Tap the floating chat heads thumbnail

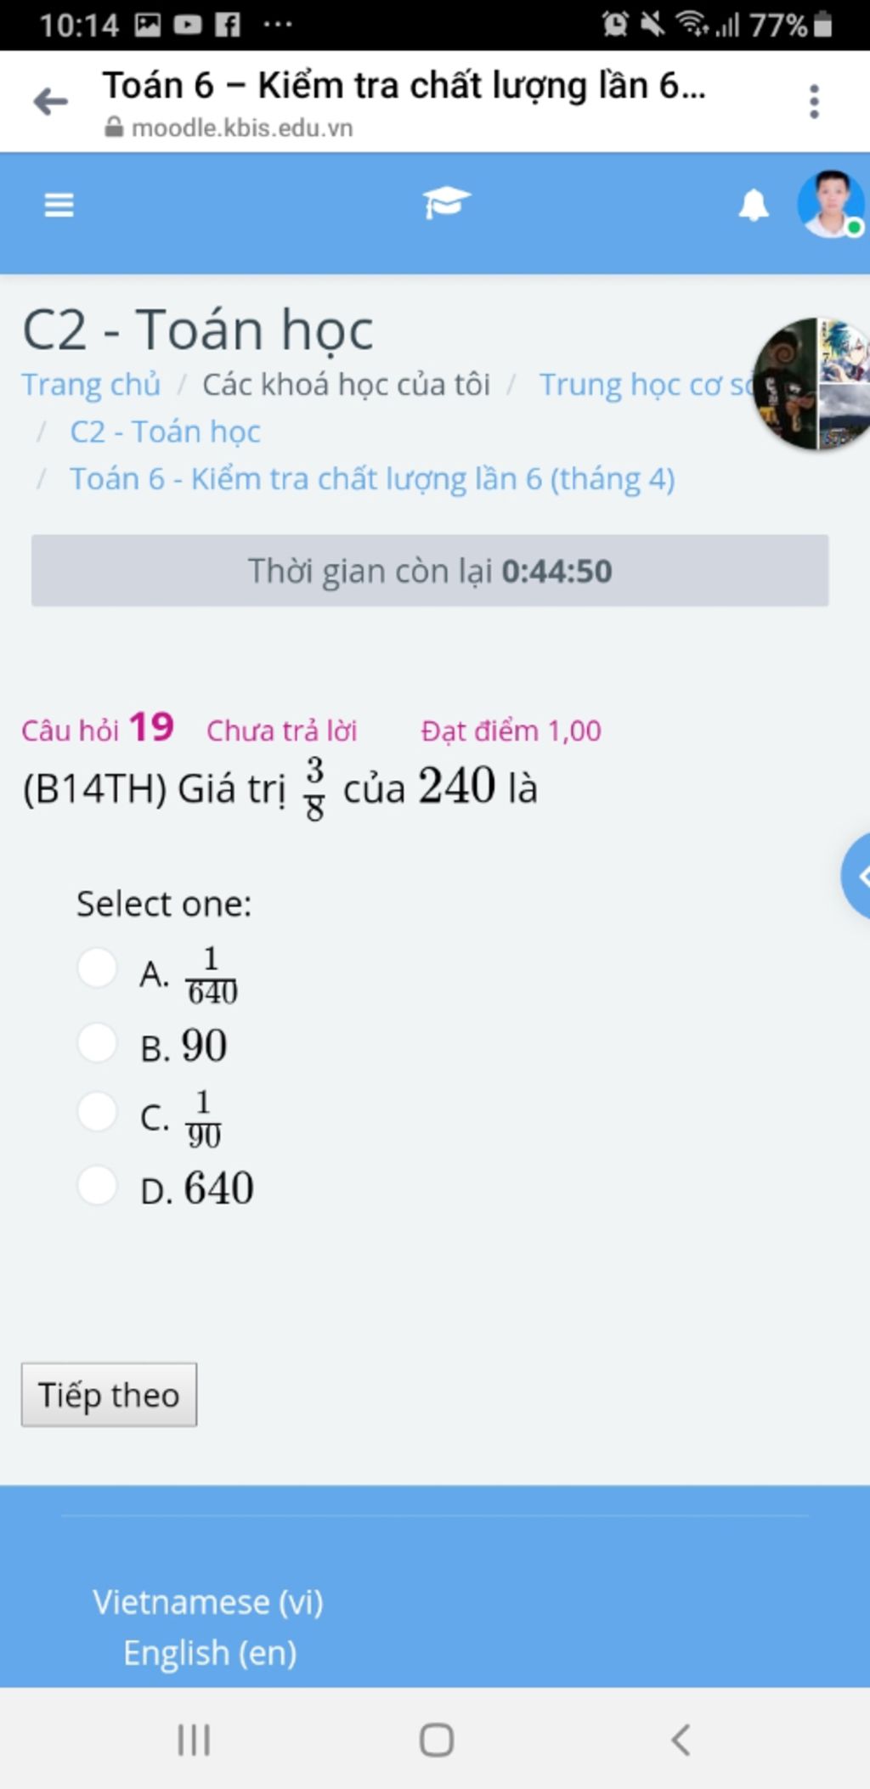811,384
